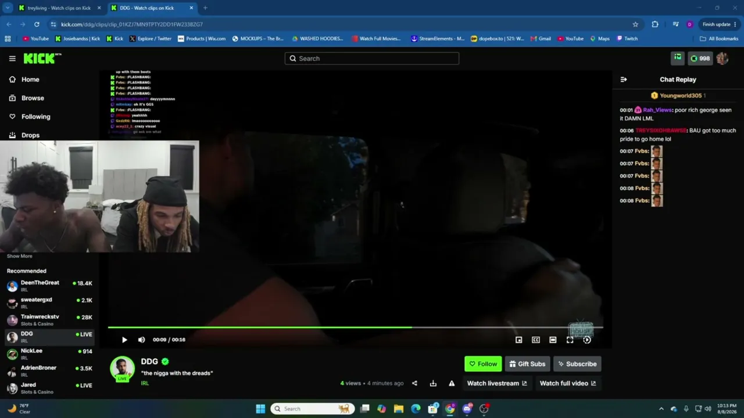The width and height of the screenshot is (744, 418).
Task: Click the browser address bar
Action: click(x=343, y=24)
